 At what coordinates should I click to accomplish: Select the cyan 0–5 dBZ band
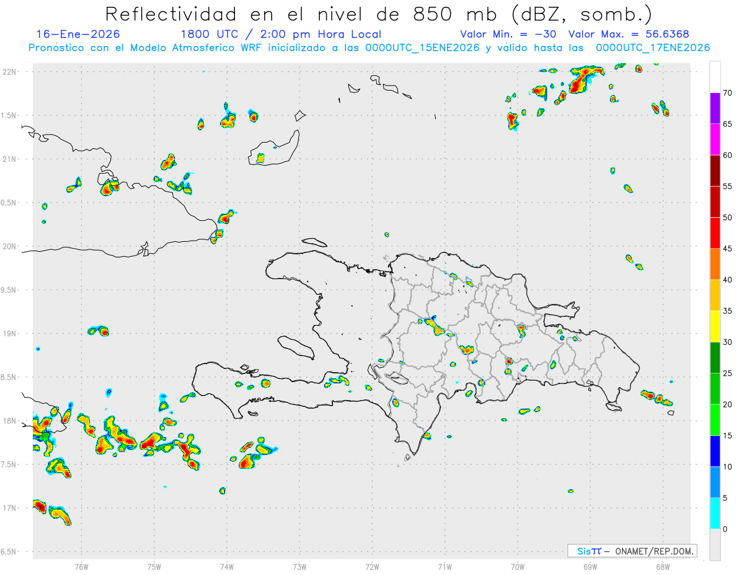(x=715, y=514)
